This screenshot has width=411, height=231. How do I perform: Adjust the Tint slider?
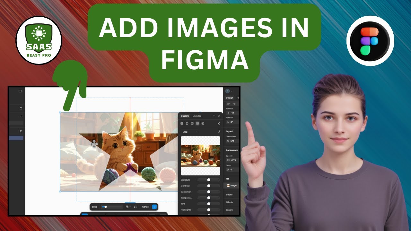click(209, 204)
